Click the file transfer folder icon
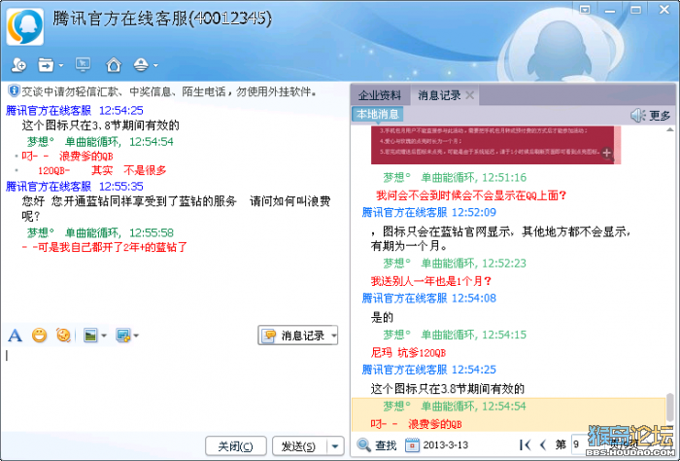Image resolution: width=680 pixels, height=461 pixels. 45,65
